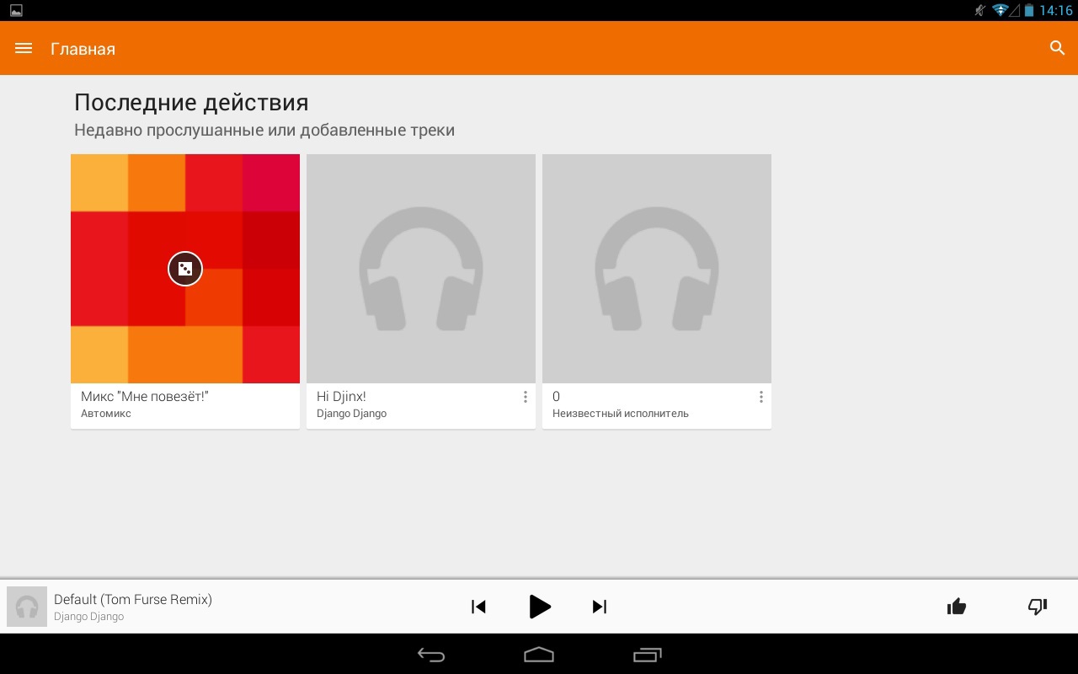Play Default (Tom Furse Remix)
Screen dimensions: 1078x674
540,607
